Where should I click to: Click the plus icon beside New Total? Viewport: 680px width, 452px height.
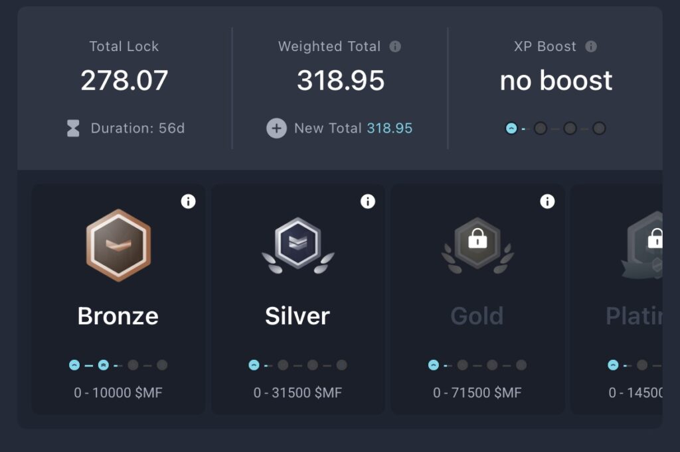pyautogui.click(x=276, y=128)
